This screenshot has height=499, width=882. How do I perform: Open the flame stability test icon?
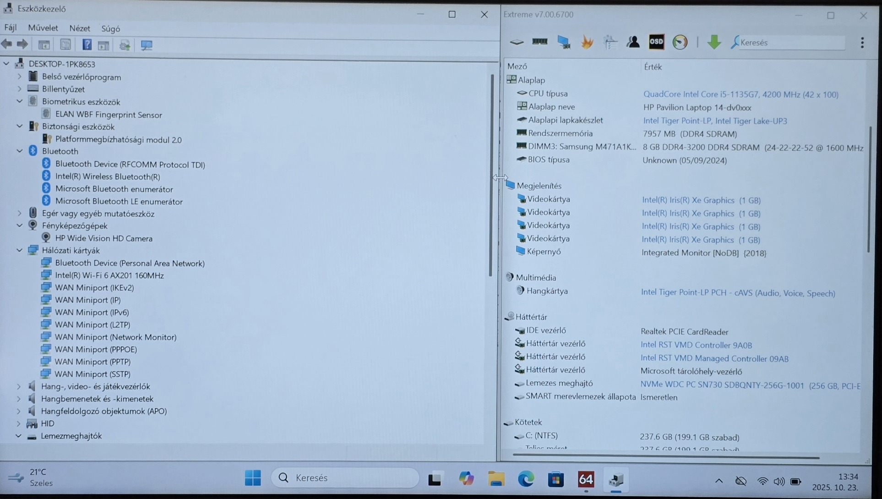(587, 42)
